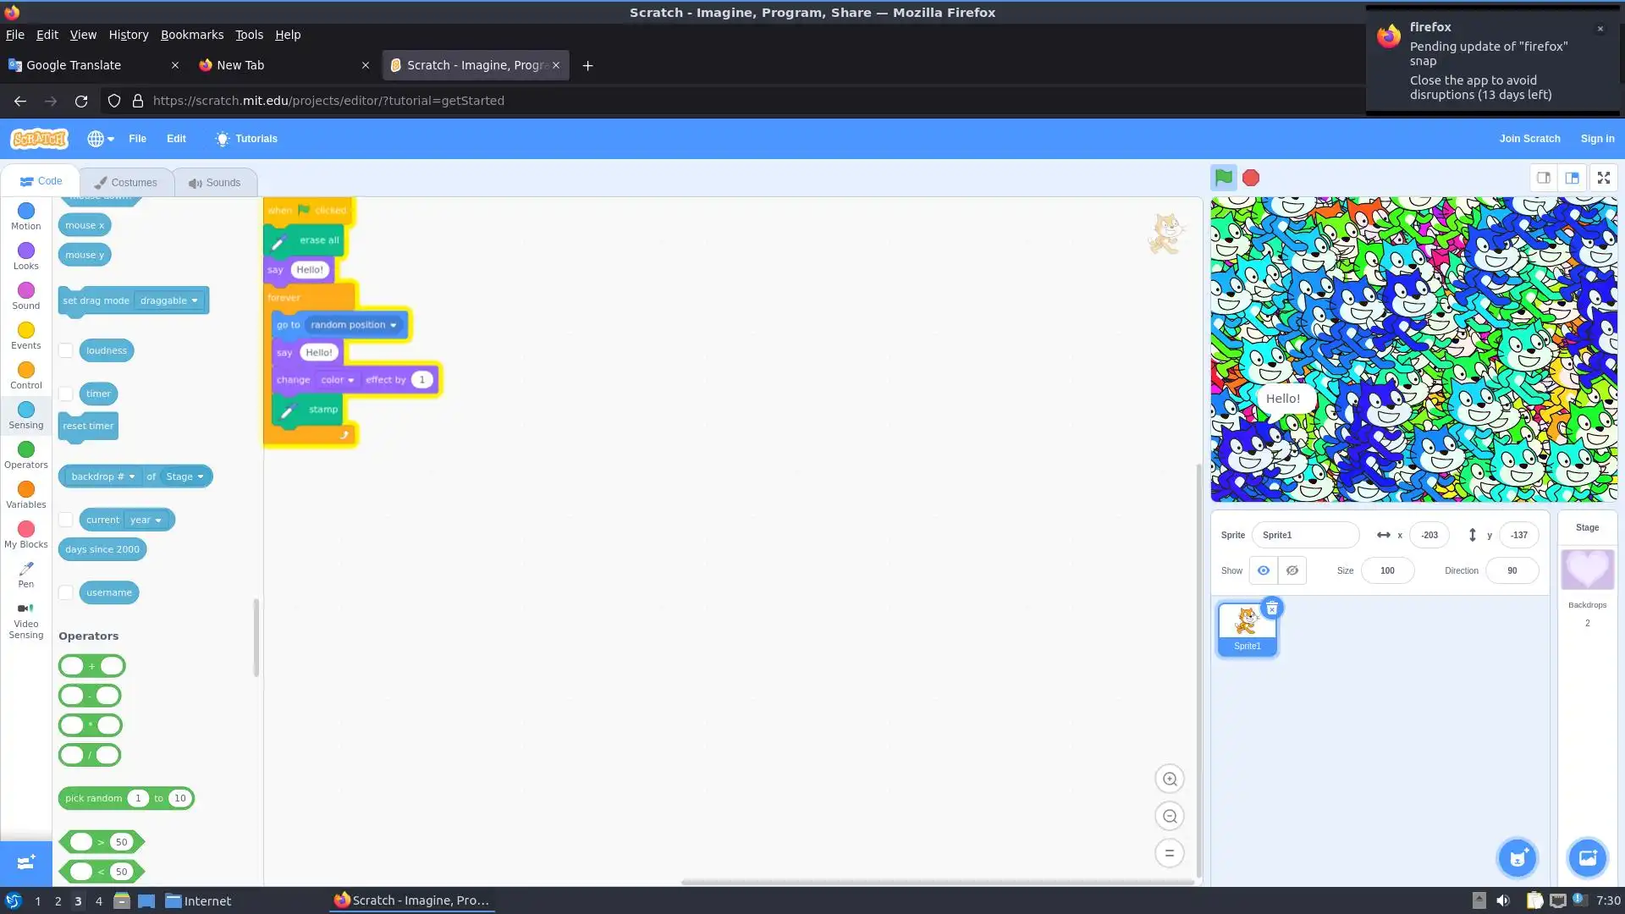
Task: Open the Scratch File menu
Action: (x=137, y=139)
